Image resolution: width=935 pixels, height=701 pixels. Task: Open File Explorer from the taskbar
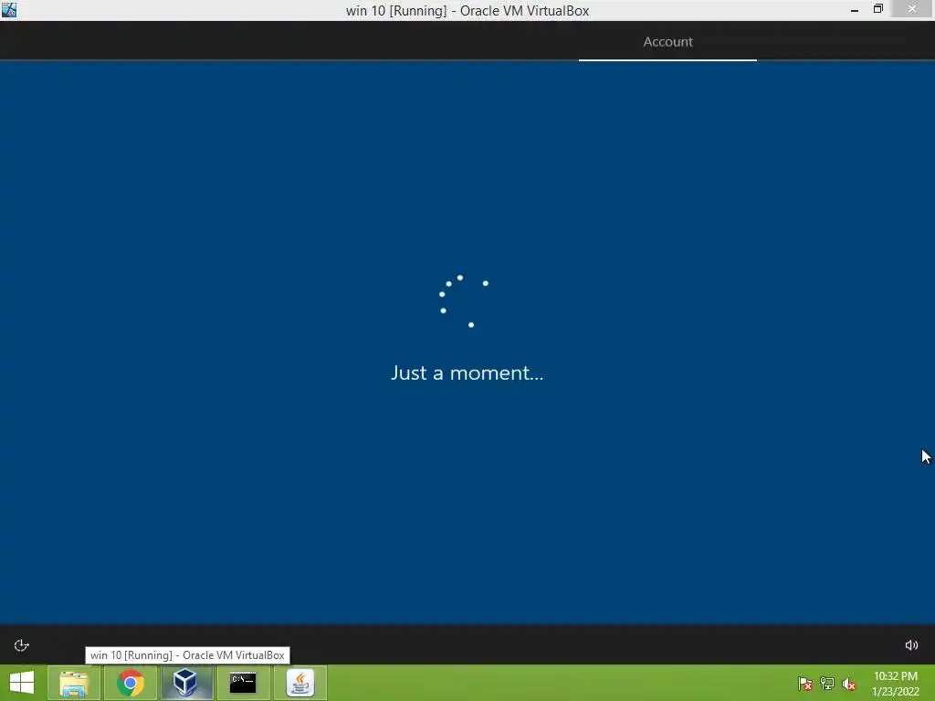(x=73, y=683)
